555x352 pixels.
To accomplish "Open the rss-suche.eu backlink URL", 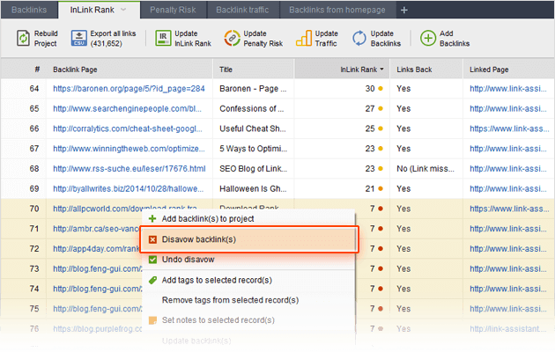I will [x=129, y=169].
